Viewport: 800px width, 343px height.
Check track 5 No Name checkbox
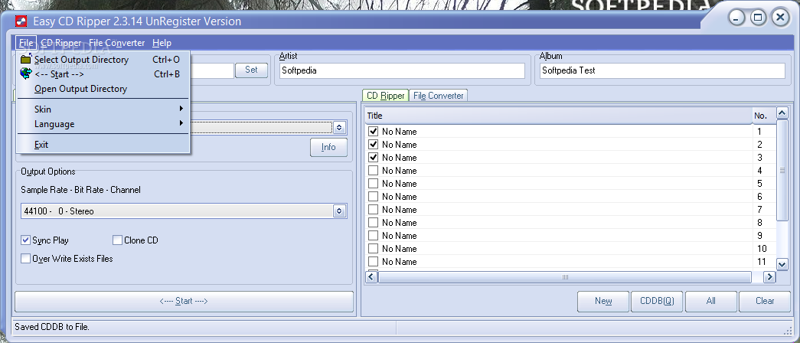373,184
